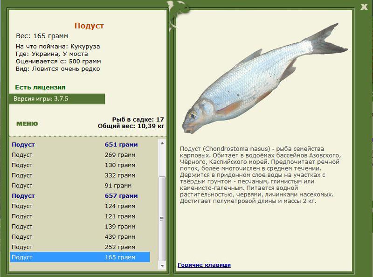373x277 pixels.
Task: Click the scroll down arrow of fish list
Action: [162, 265]
